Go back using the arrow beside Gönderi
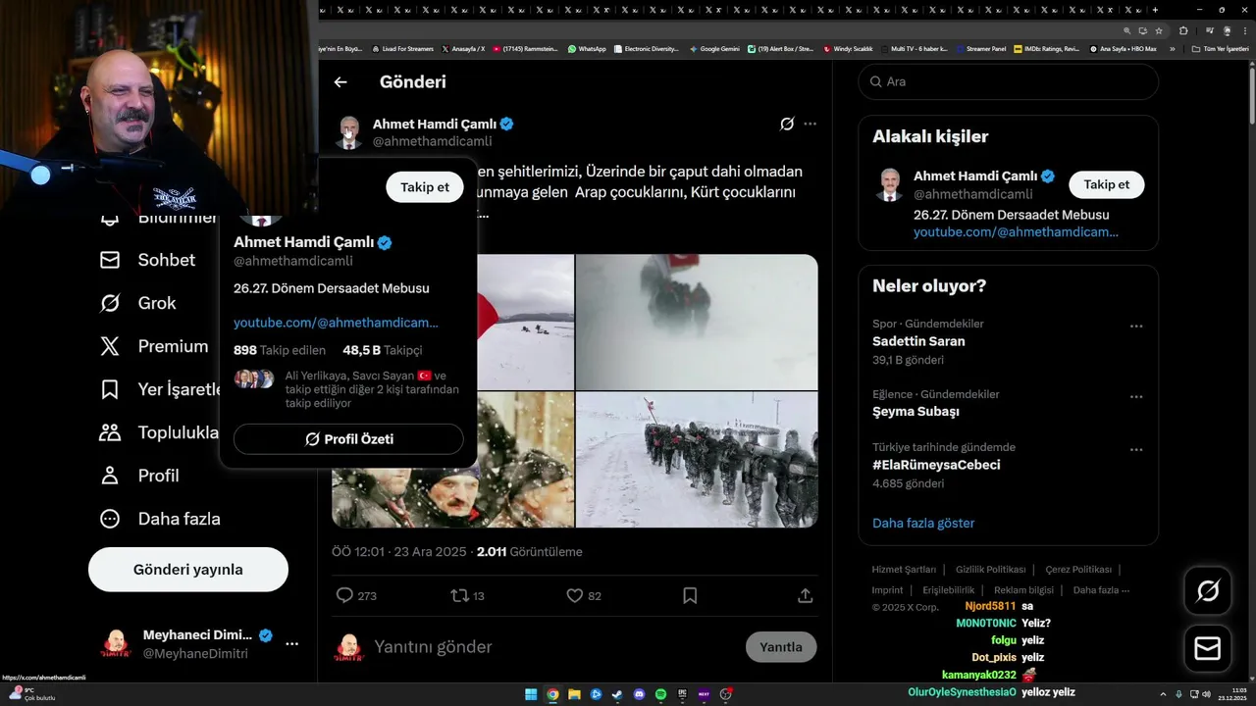The height and width of the screenshot is (706, 1256). [340, 82]
